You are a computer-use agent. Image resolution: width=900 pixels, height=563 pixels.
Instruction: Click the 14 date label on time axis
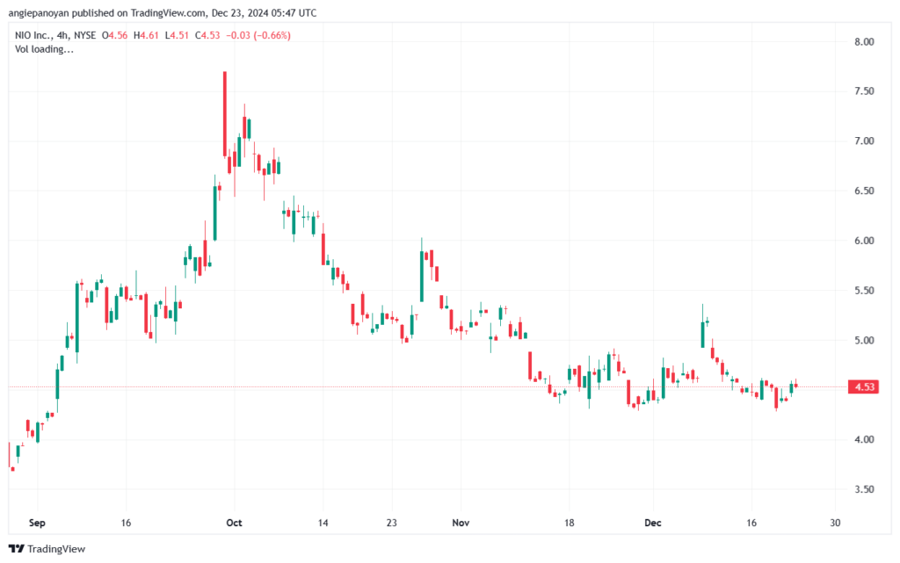tap(323, 523)
